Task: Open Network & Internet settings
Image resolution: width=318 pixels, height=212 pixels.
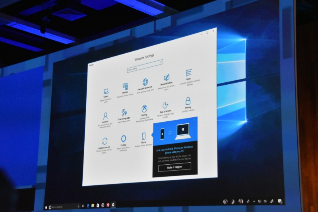Action: click(145, 86)
